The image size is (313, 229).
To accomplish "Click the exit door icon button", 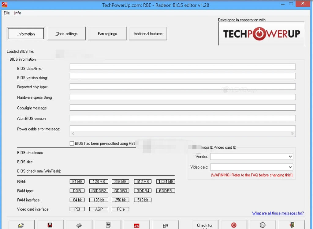I will click(292, 225).
